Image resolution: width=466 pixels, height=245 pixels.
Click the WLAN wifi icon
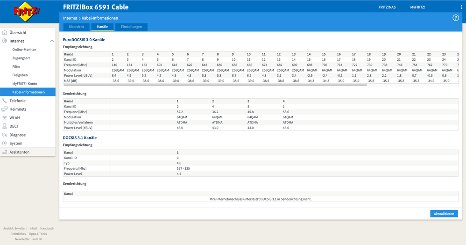(5, 117)
